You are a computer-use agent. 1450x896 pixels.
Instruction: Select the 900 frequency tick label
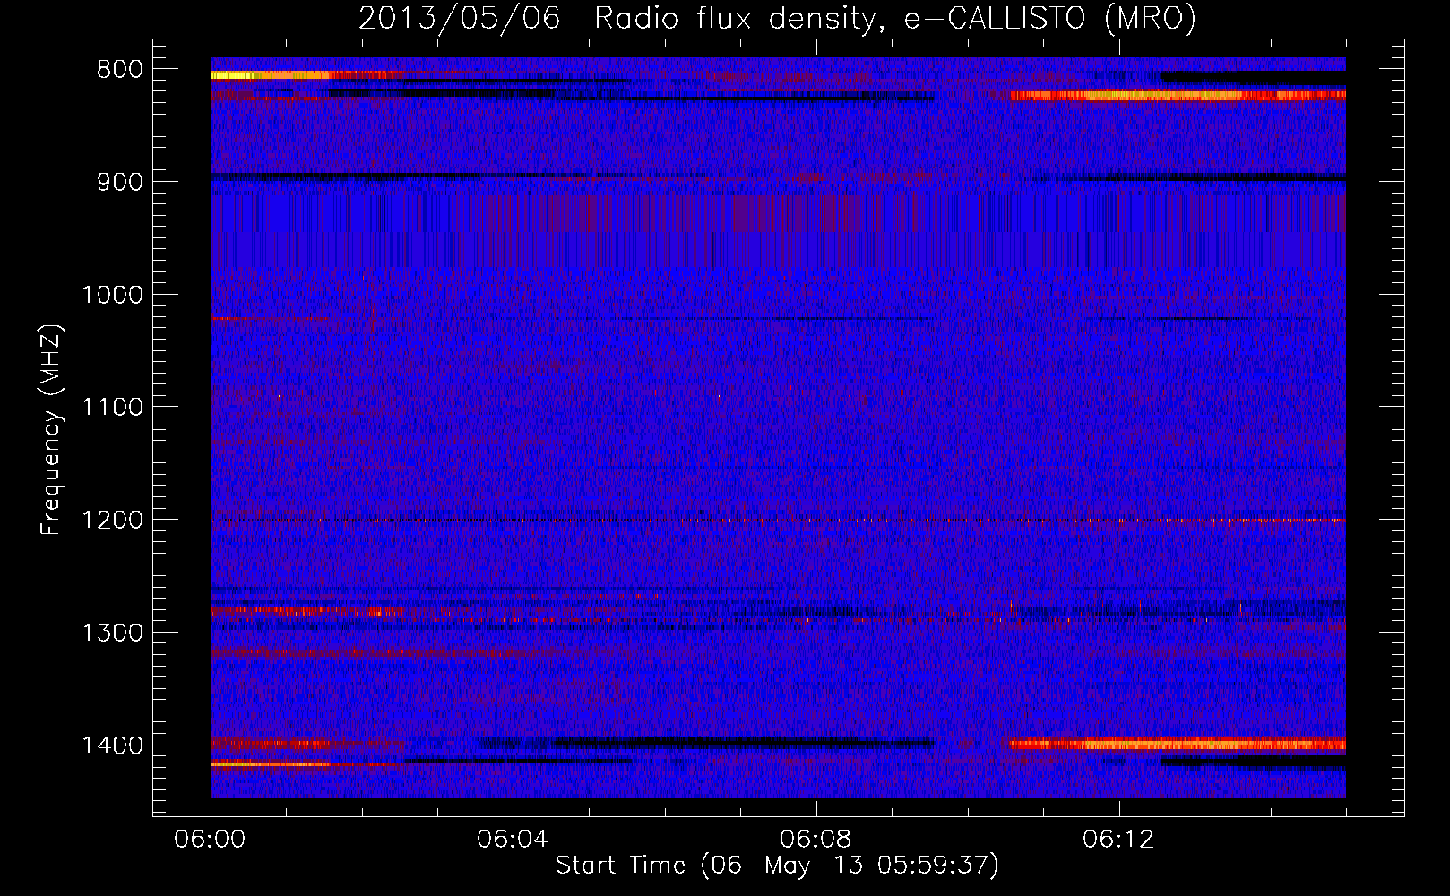pos(118,182)
